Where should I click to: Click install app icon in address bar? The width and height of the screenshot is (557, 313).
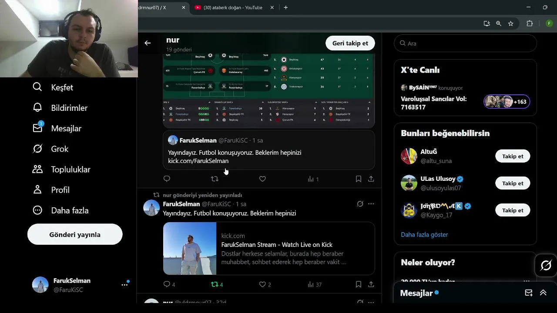tap(487, 23)
